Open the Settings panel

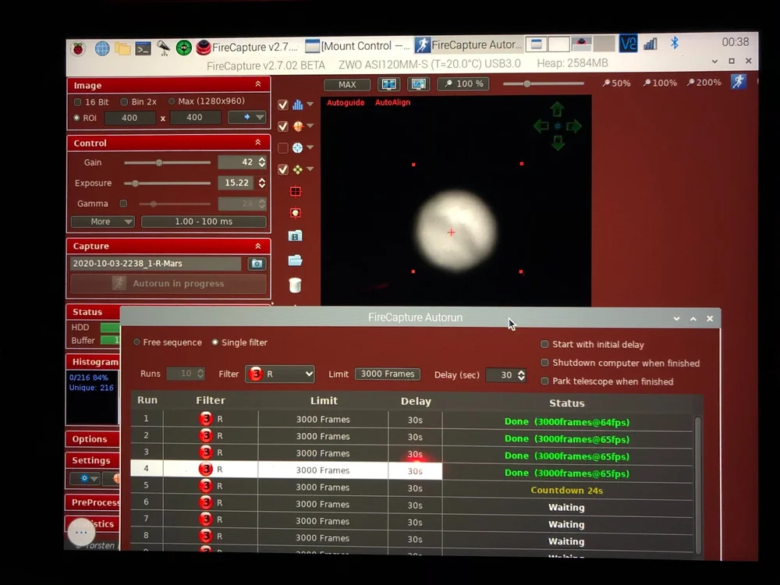pos(92,460)
